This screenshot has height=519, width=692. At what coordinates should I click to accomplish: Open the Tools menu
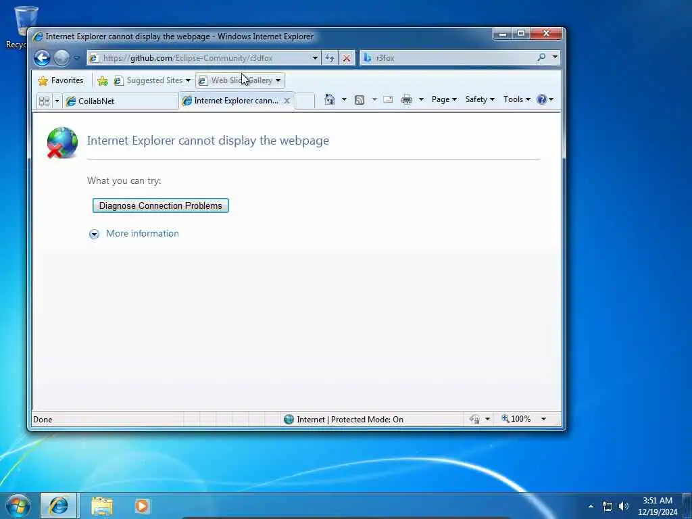[517, 99]
